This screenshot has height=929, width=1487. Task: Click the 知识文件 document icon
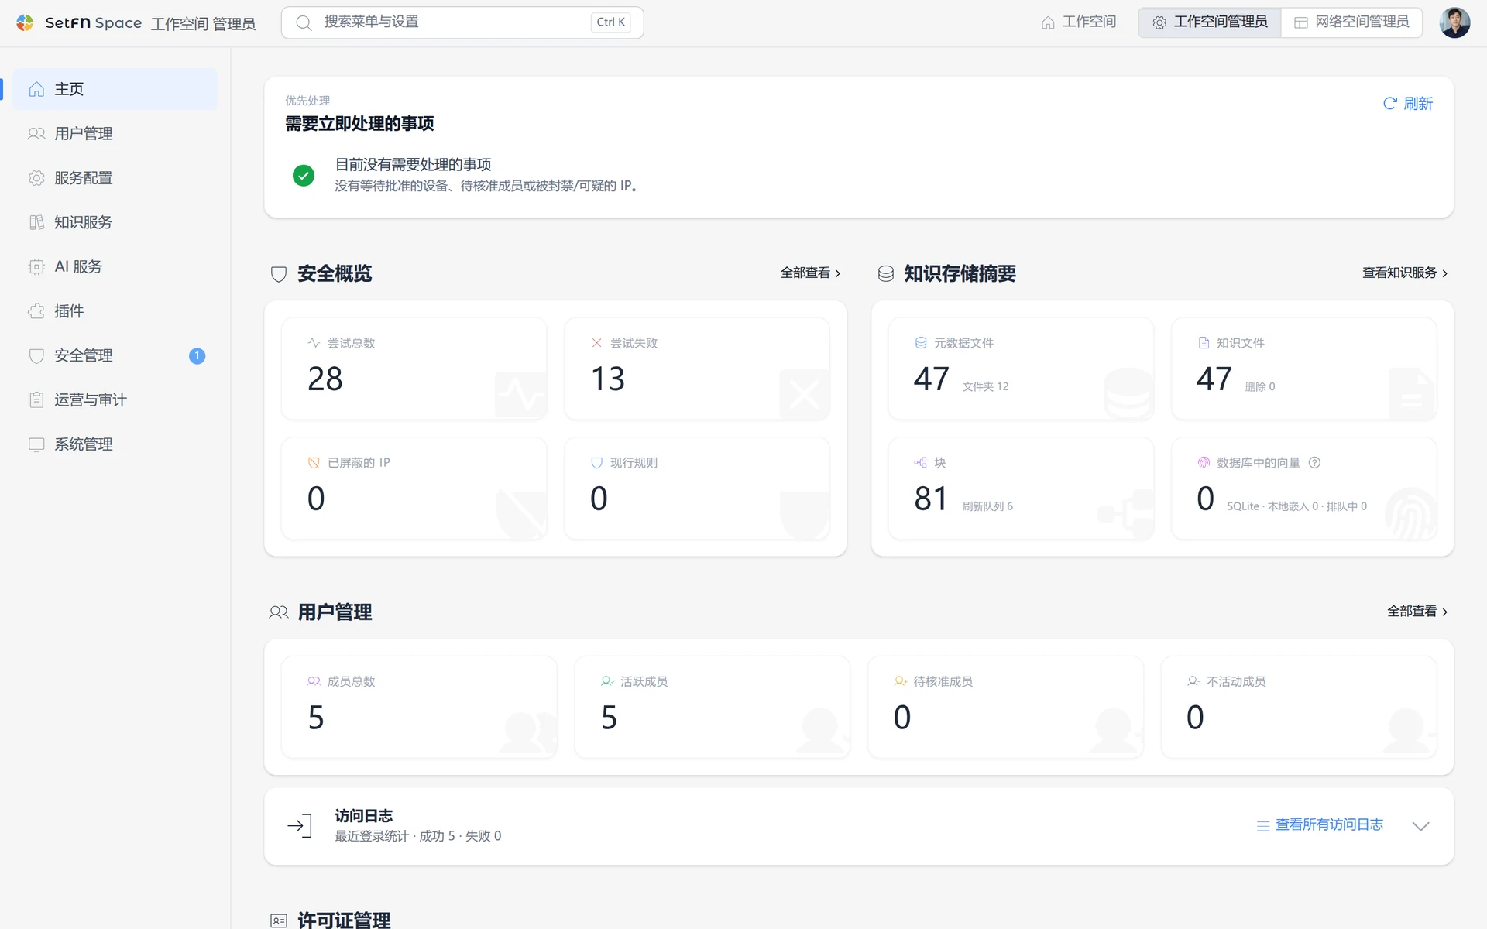[x=1204, y=343]
